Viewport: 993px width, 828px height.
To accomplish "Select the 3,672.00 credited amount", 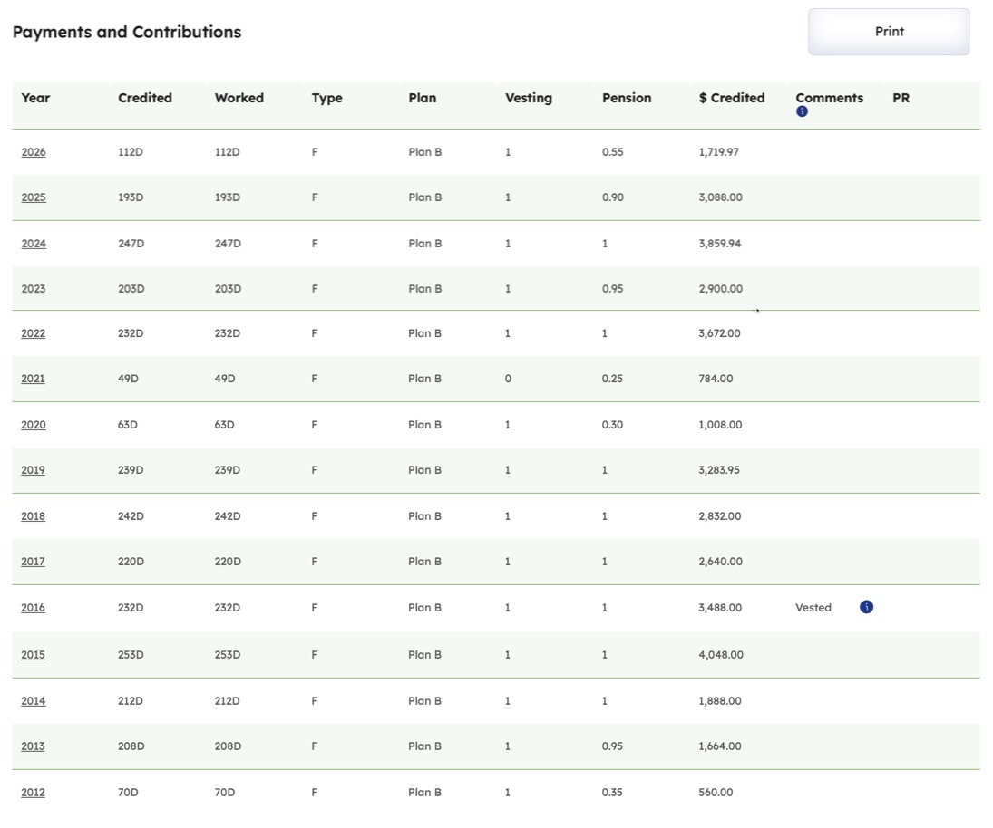I will click(719, 333).
